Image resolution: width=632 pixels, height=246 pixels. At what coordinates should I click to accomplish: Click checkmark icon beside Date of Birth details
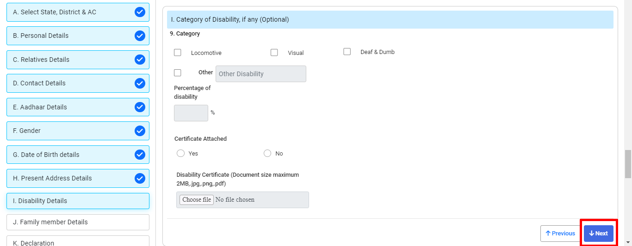[x=140, y=155]
